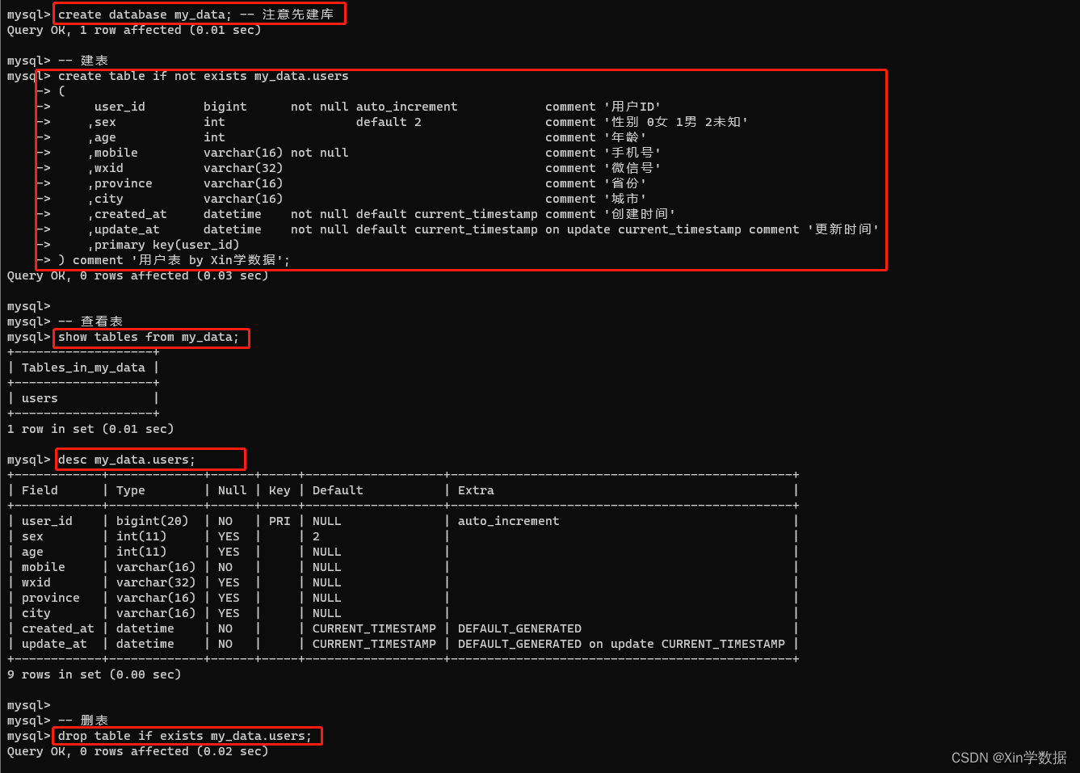Click 'varchar(32)' in the desc Type column
Screen dimensions: 1080x773
click(156, 582)
